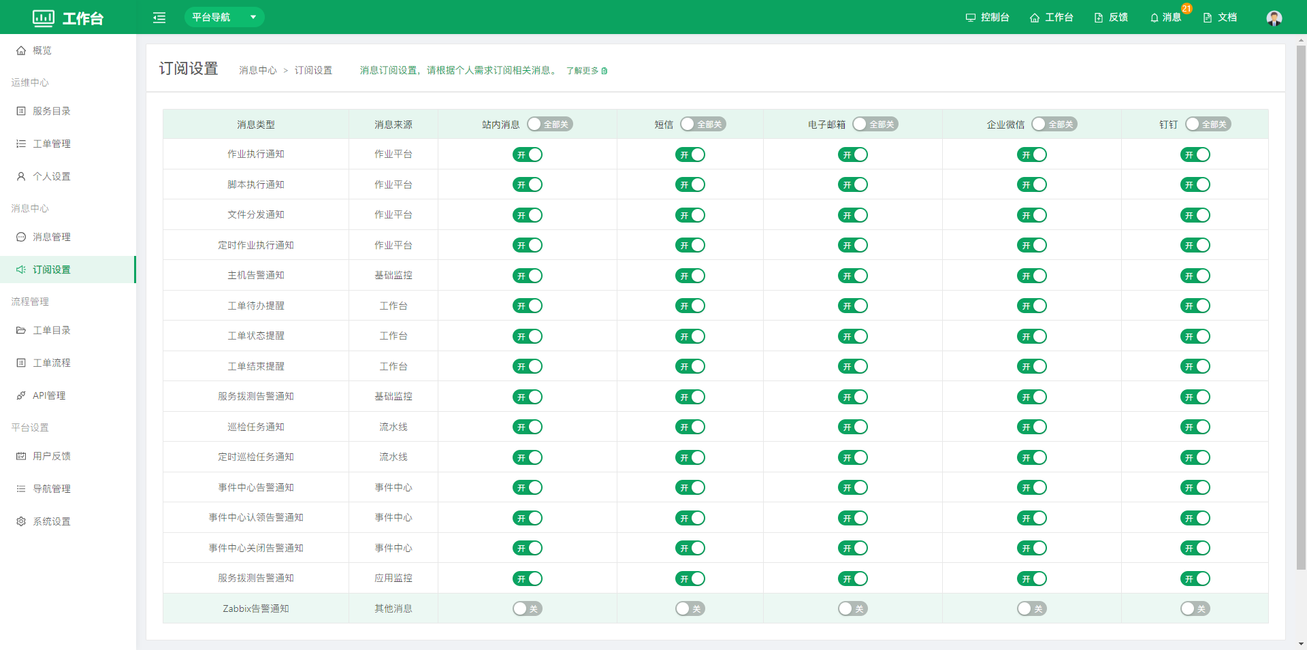This screenshot has width=1307, height=650.
Task: Click the 控制台 monitor icon
Action: 971,18
